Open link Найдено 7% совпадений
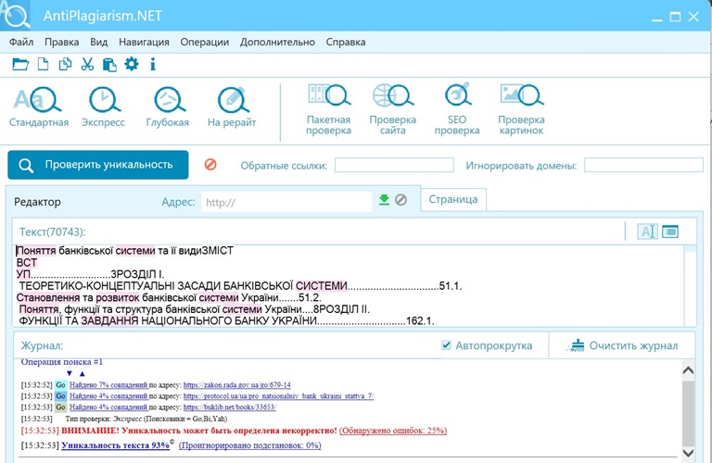 point(109,385)
